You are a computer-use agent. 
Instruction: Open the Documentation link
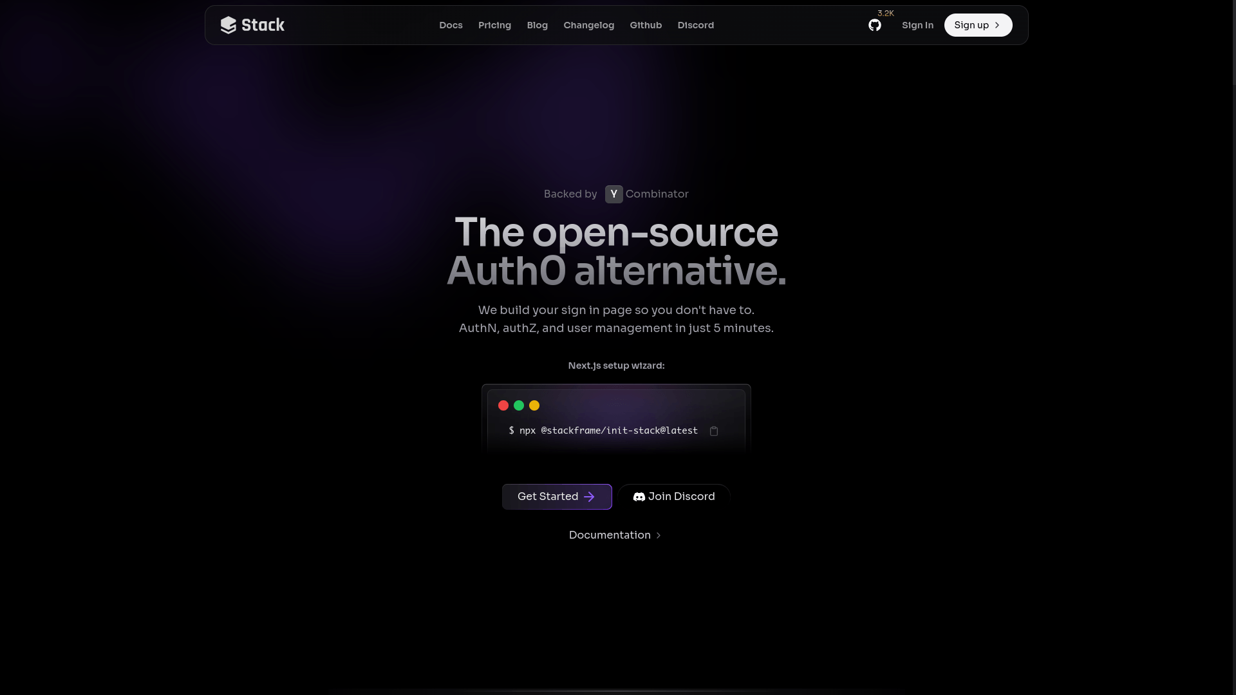pos(615,535)
